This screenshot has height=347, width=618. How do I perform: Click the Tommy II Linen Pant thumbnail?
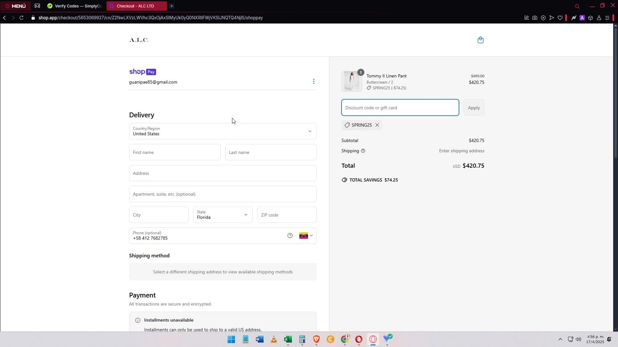pyautogui.click(x=351, y=81)
